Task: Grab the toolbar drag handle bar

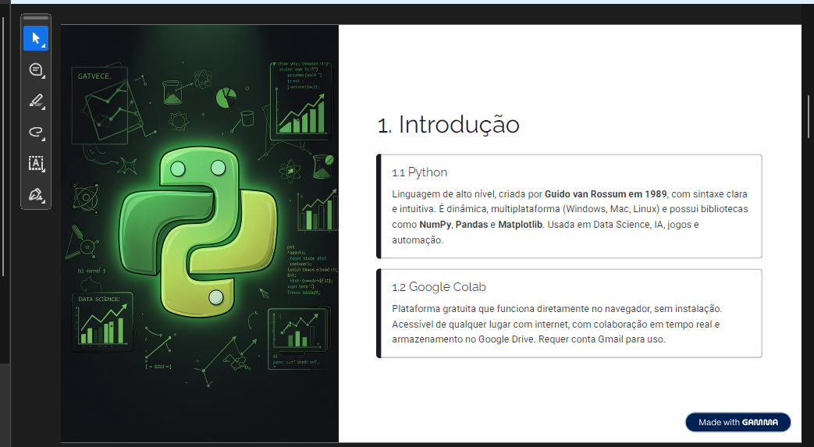Action: [x=36, y=18]
